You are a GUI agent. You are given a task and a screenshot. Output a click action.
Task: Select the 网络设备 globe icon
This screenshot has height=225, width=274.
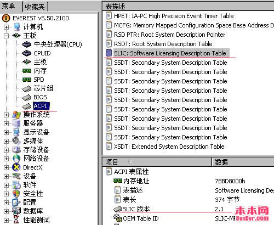tap(16, 159)
